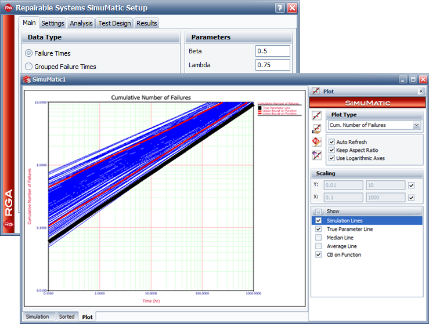Viewport: 429px width, 324px height.
Task: Click the Lambda value field
Action: [x=272, y=65]
